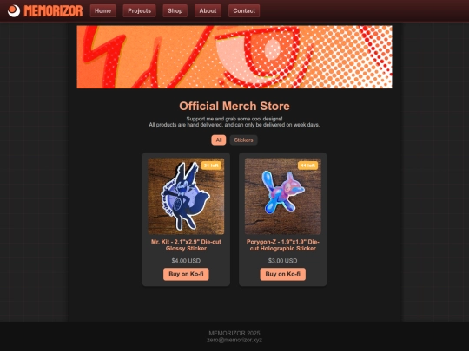Open the Projects page
Viewport: 469px width, 351px height.
click(139, 10)
